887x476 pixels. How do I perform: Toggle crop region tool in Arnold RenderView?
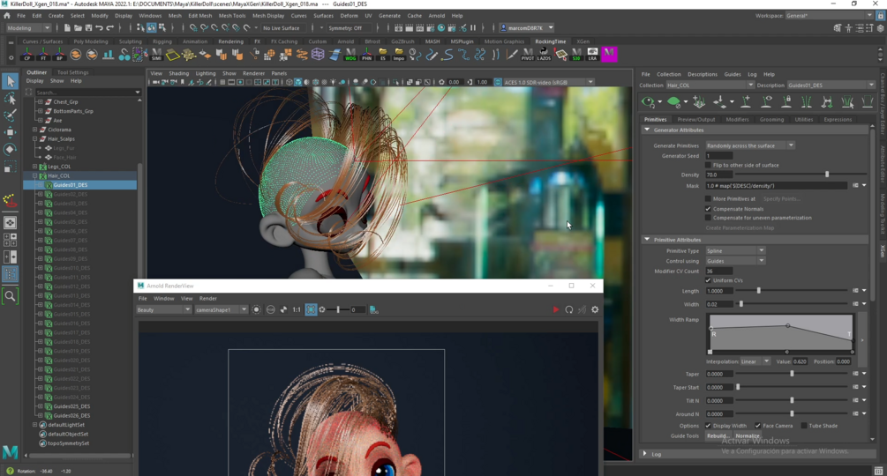(312, 309)
